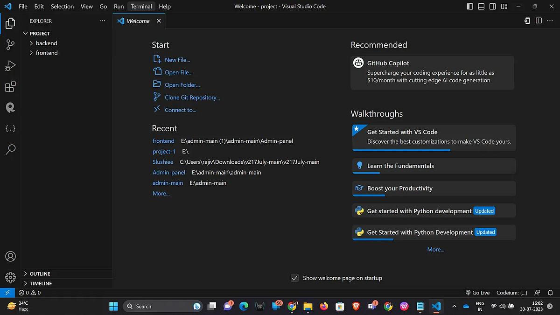Open Learn the Fundamentals walkthrough
This screenshot has height=315, width=560.
coord(434,166)
